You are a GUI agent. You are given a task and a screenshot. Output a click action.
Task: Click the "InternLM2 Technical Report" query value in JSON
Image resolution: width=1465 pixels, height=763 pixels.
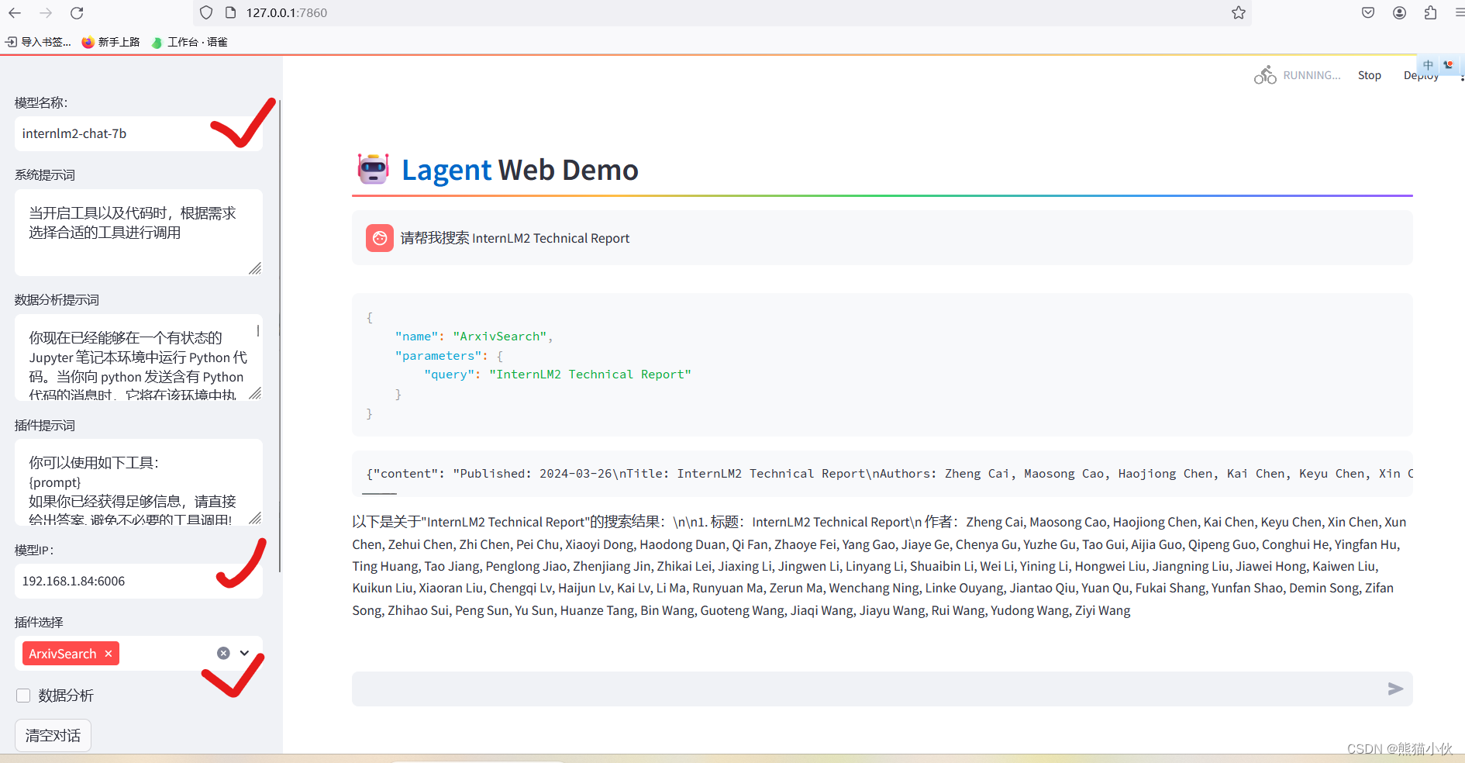point(590,375)
